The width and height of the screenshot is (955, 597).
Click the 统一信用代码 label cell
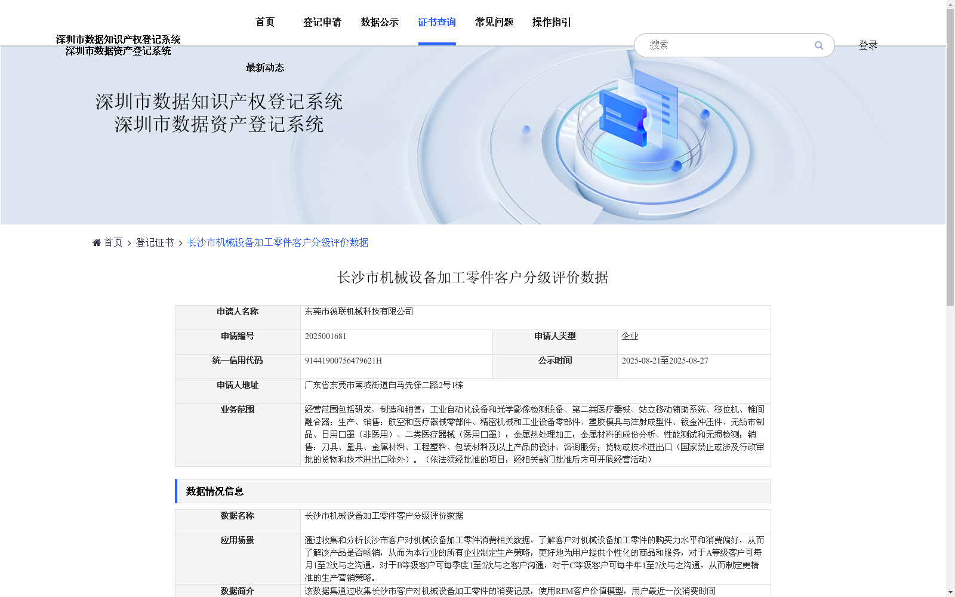tap(238, 367)
